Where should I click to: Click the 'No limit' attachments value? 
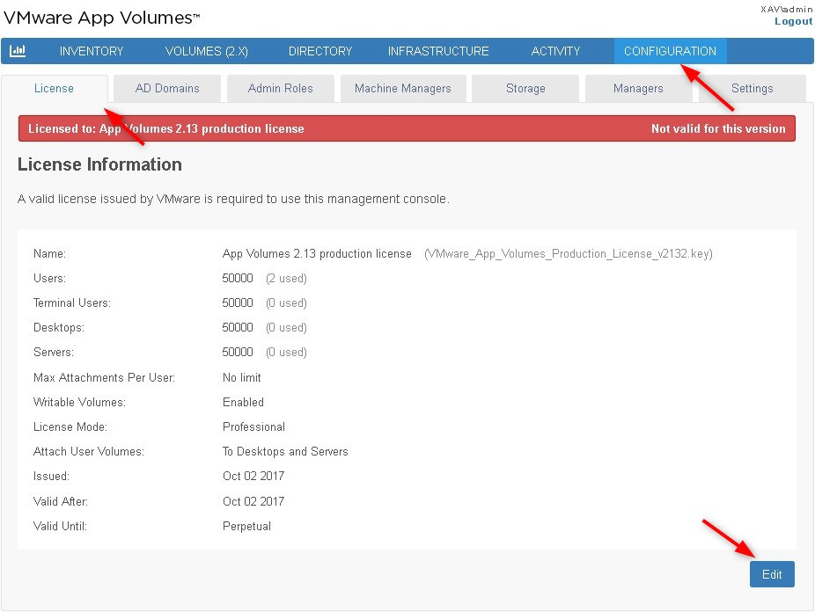coord(242,377)
